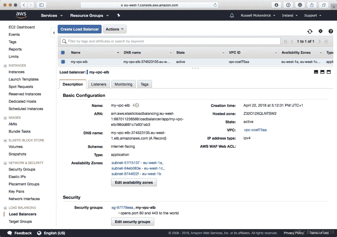Screen dimensions: 337x237
Task: Open the vpc-ccef75aa VPC link
Action: click(x=255, y=130)
